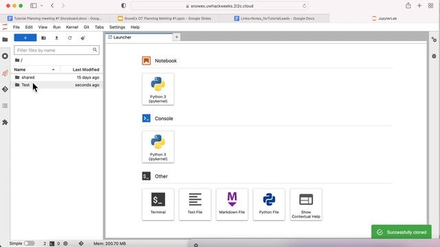Show Contextual Help card
Screen dimensions: 440x247
306,204
